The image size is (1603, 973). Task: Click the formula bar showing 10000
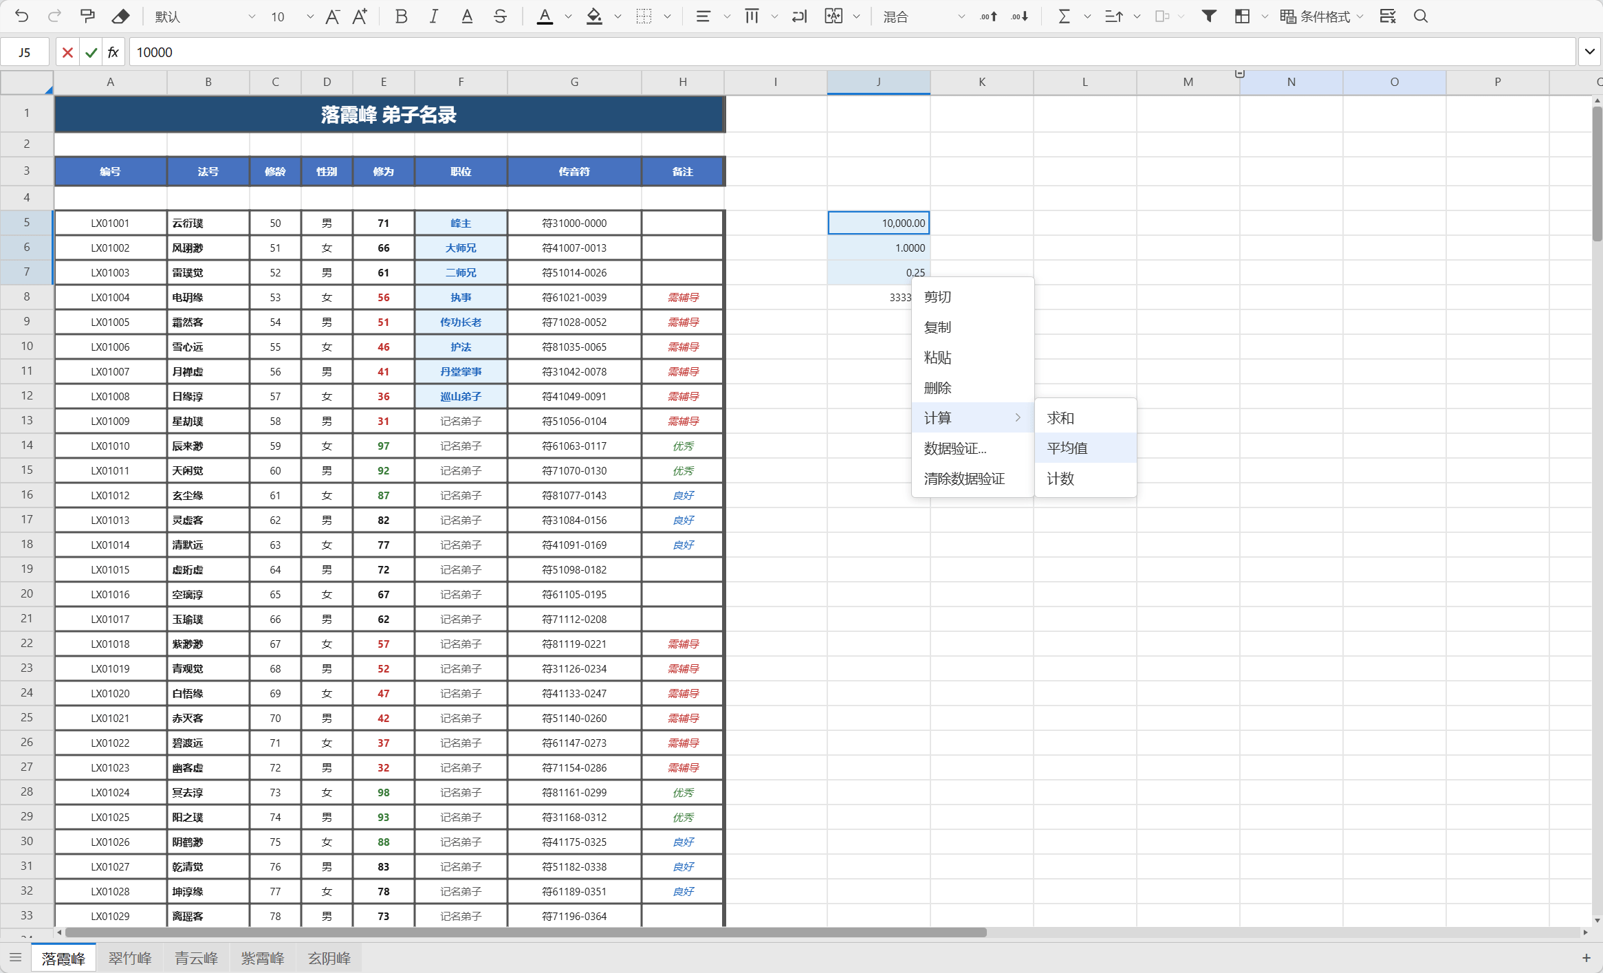(x=853, y=52)
